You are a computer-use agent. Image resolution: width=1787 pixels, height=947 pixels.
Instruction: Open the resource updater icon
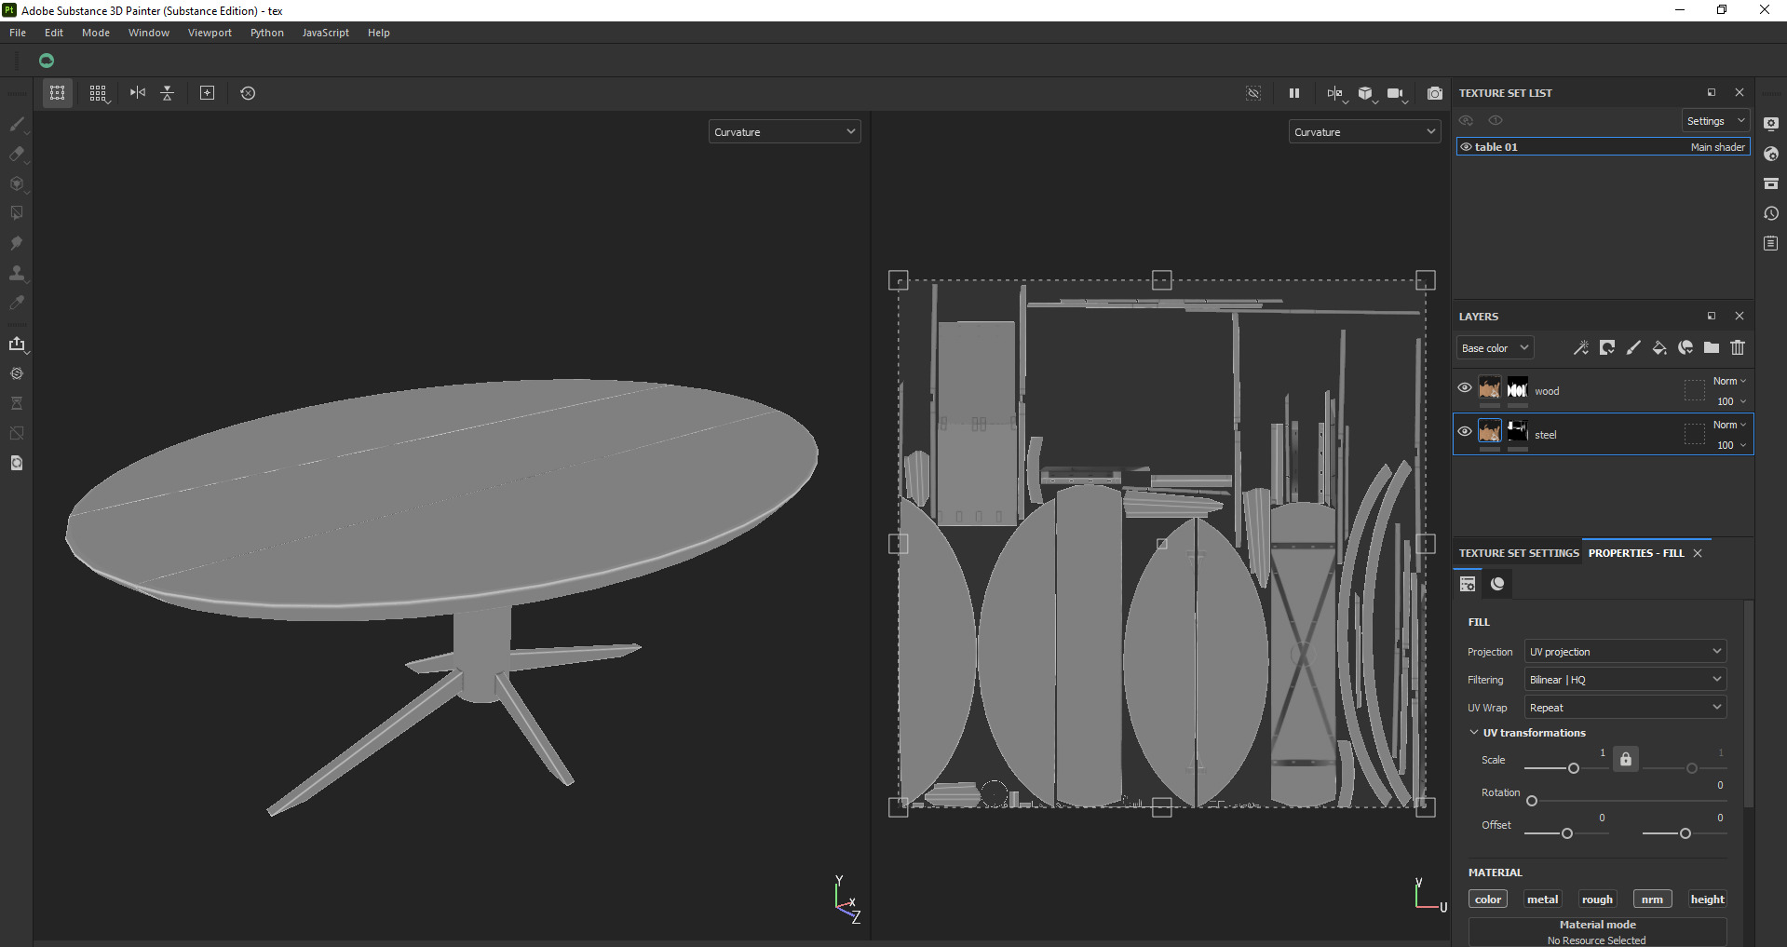(17, 463)
